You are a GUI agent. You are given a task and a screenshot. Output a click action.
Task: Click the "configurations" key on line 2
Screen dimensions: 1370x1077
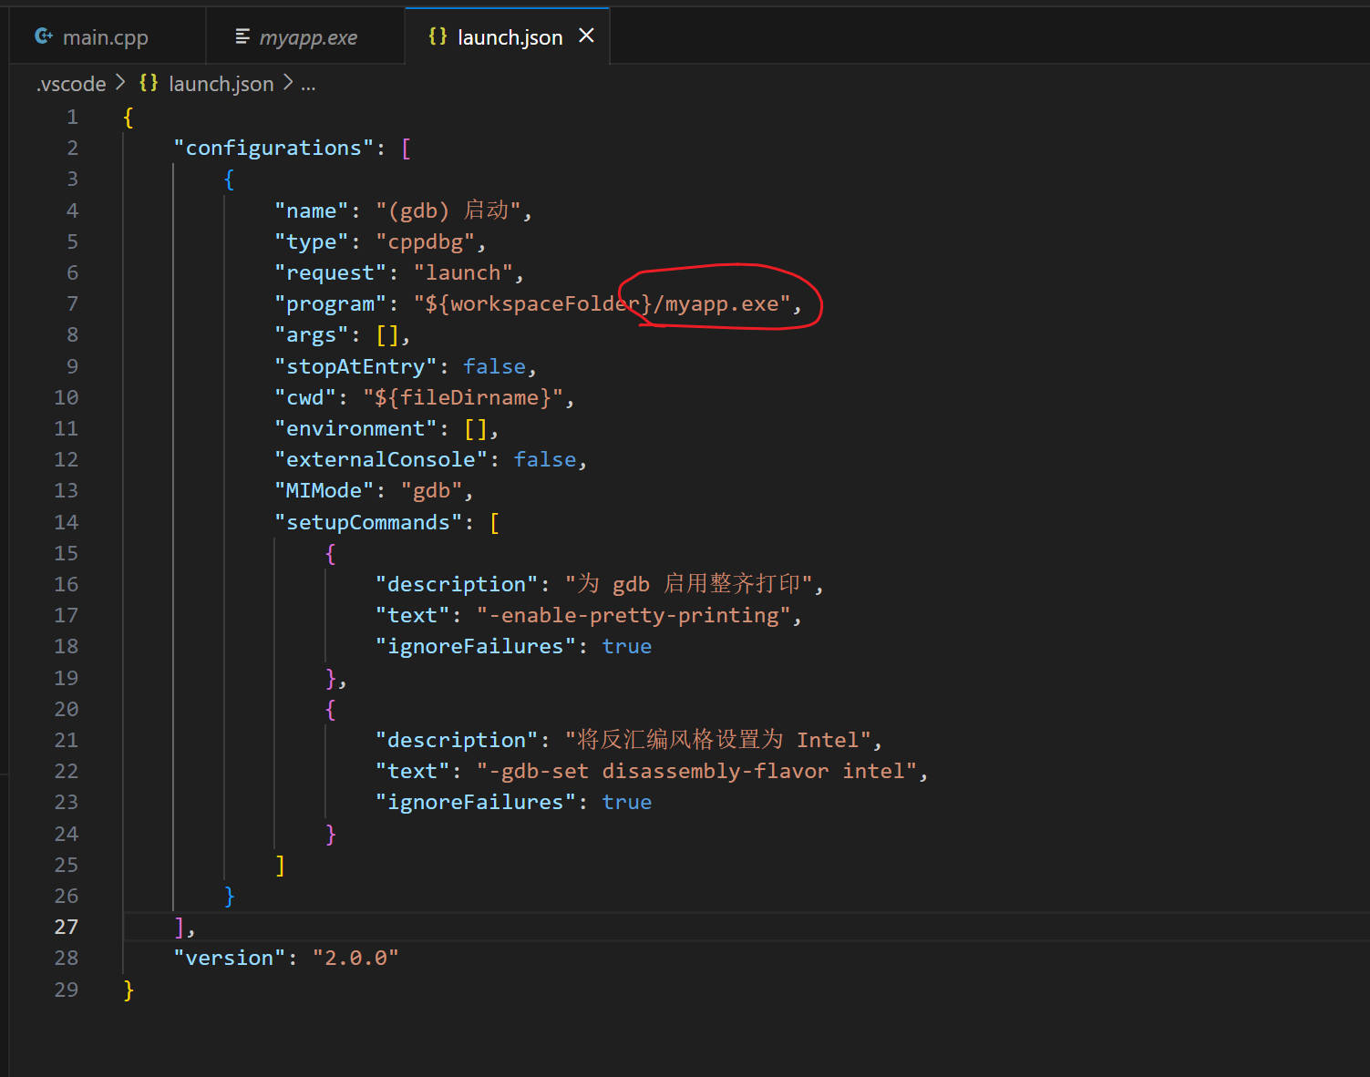point(273,148)
